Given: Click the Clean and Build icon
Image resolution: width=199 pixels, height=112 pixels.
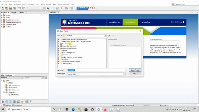Looking at the screenshot, I should tap(57, 8).
